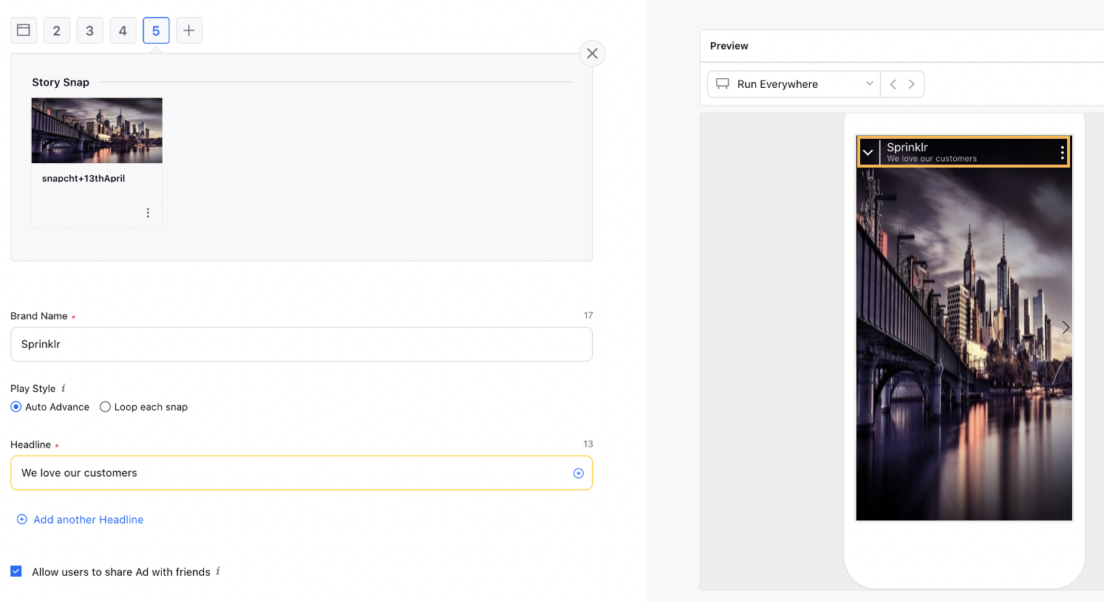
Task: Open the snapcht+13thApril city thumbnail
Action: [97, 131]
